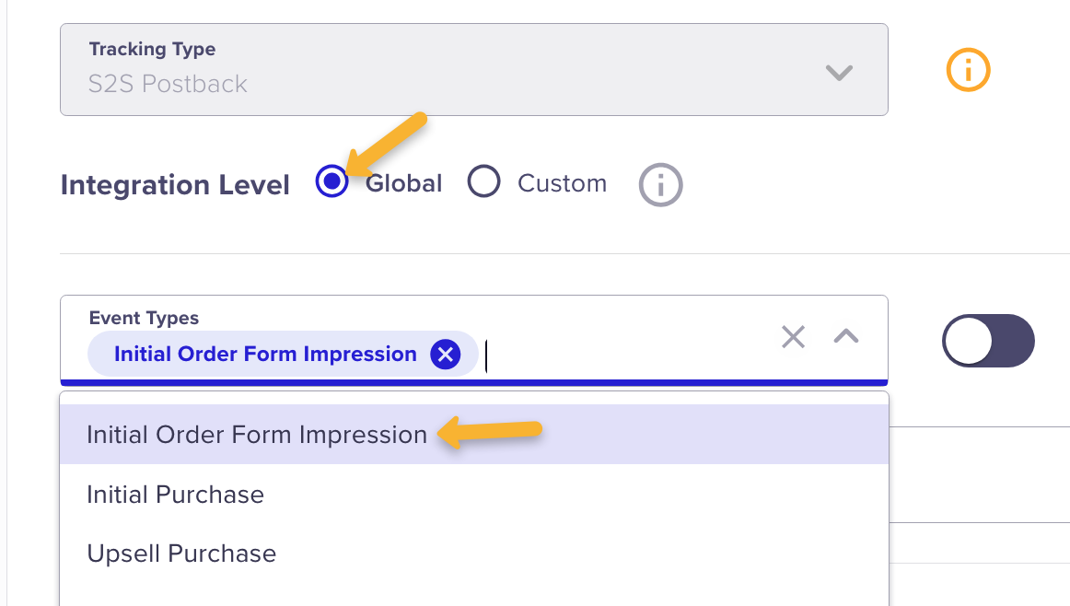This screenshot has height=606, width=1070.
Task: Click the gray info icon beside Integration Level
Action: click(x=660, y=184)
